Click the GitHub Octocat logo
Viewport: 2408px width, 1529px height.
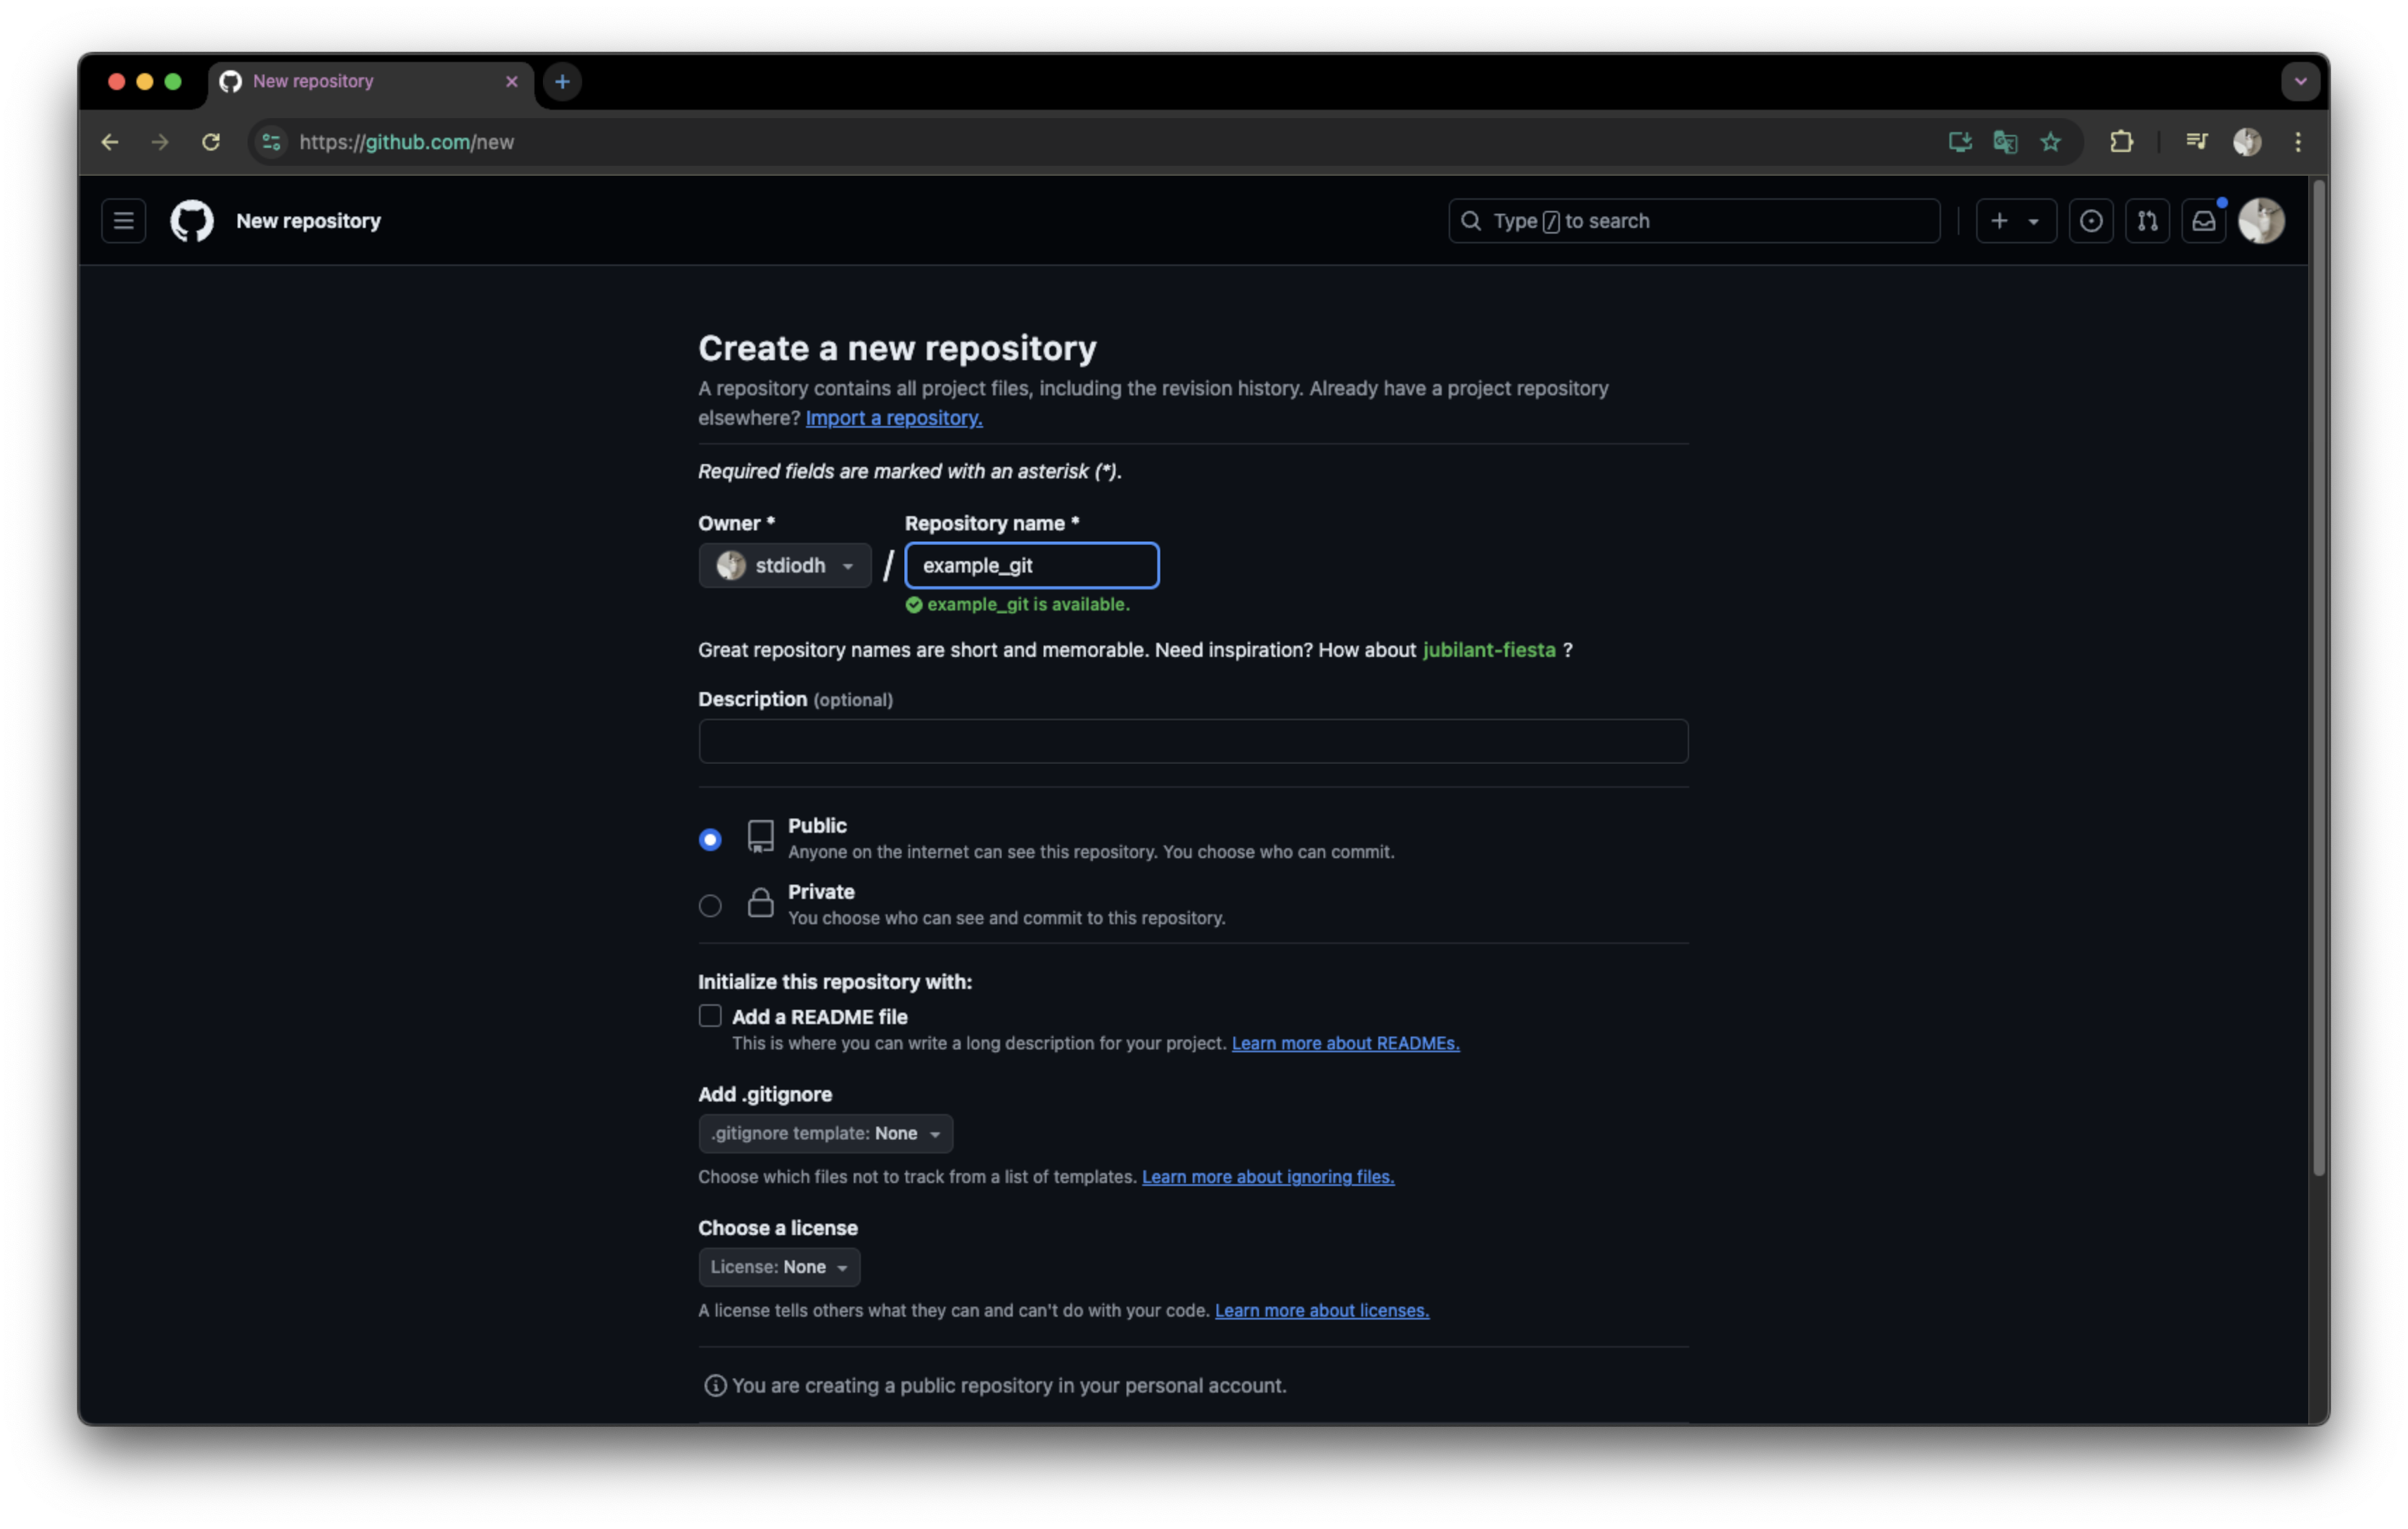pos(192,221)
